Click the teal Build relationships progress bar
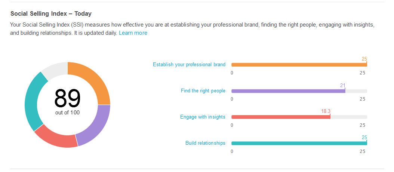Viewport: 394px width, 172px height. click(299, 143)
